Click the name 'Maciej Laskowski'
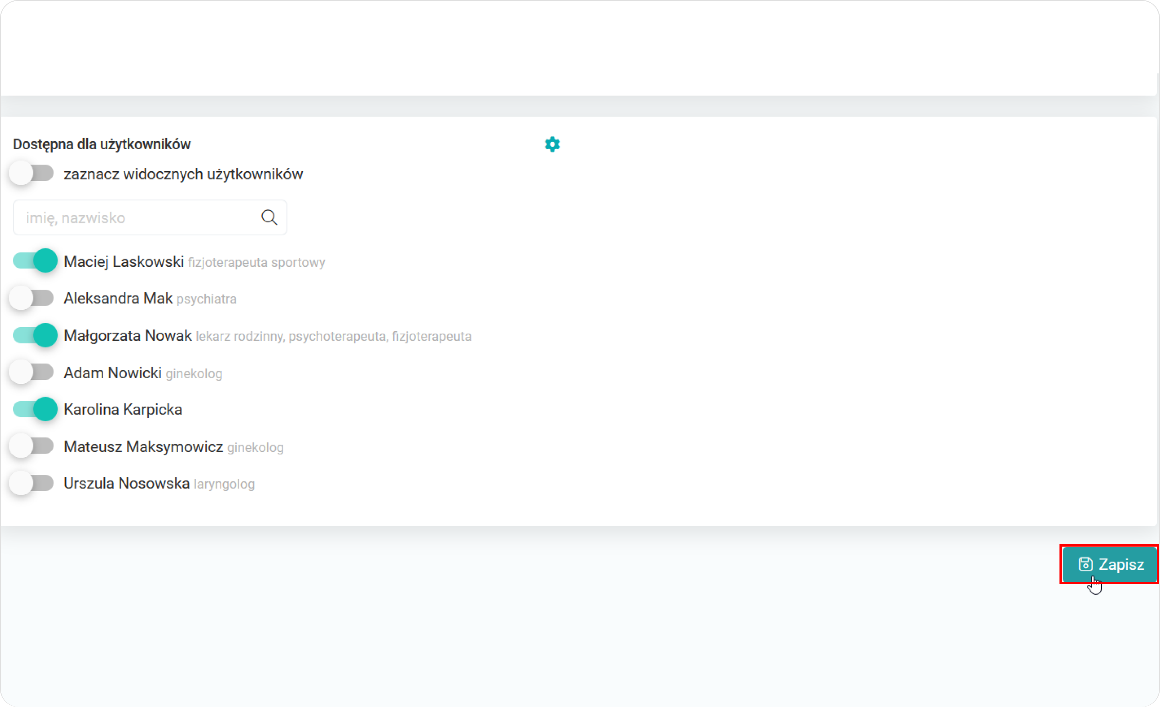The height and width of the screenshot is (707, 1160). point(124,261)
